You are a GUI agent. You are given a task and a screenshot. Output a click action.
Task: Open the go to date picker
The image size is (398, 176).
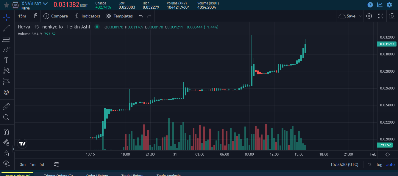(57, 164)
